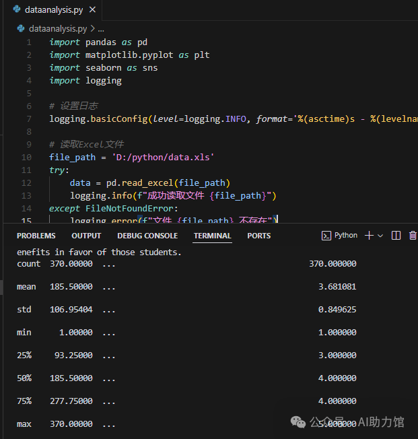
Task: Open the PORTS panel tab
Action: point(259,236)
